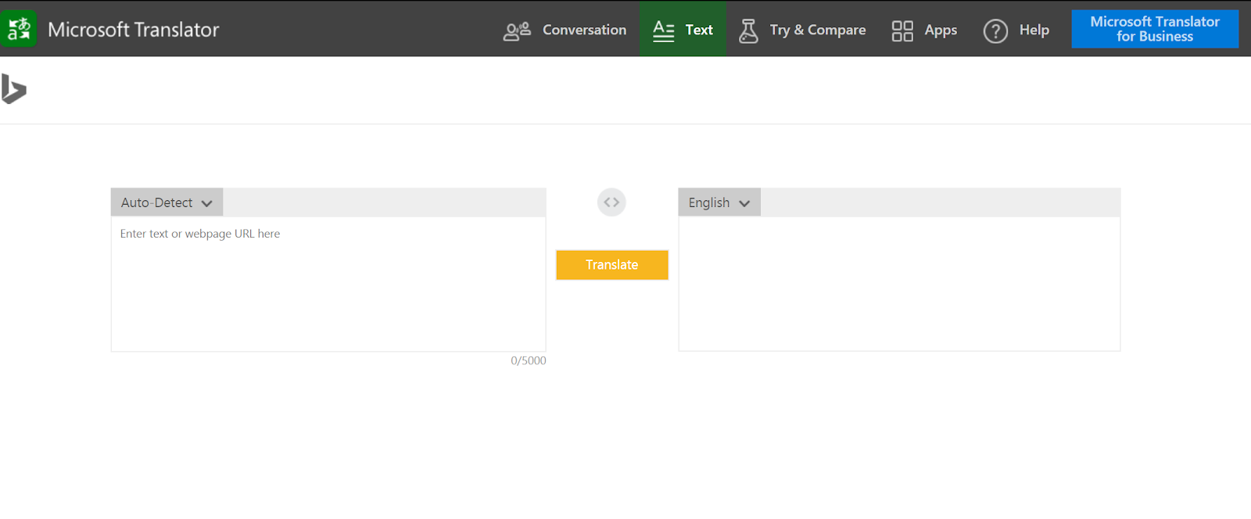Click the source text input box
Viewport: 1251px width, 519px height.
(328, 284)
